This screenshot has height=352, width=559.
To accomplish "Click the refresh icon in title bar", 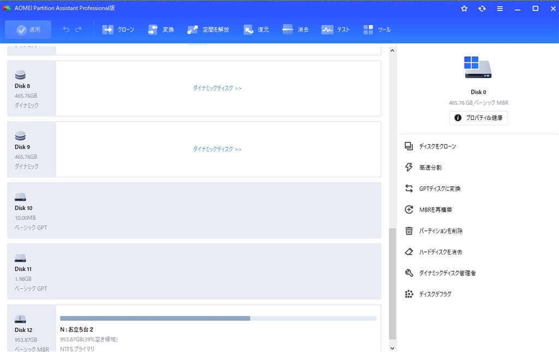I will [x=482, y=9].
